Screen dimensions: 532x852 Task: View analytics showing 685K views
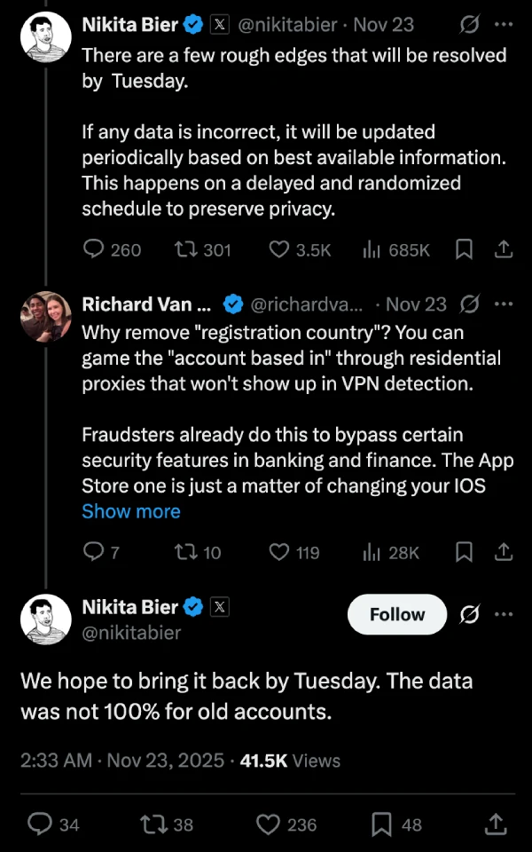372,249
